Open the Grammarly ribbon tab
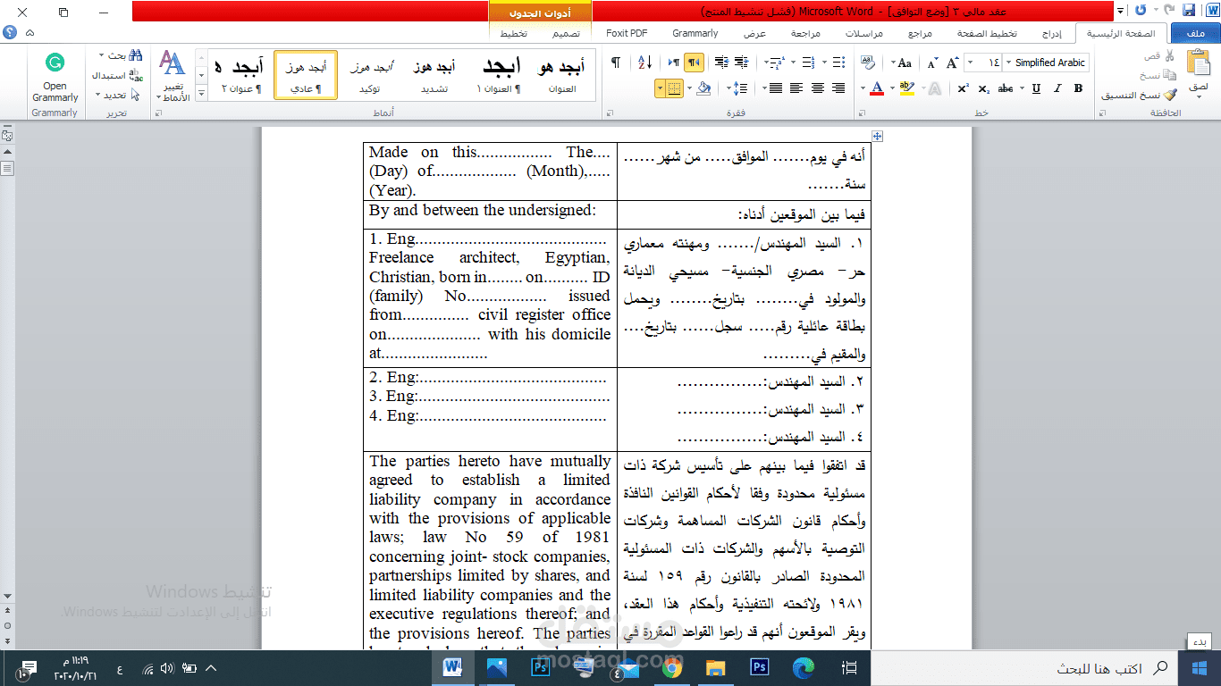This screenshot has width=1221, height=686. (695, 33)
